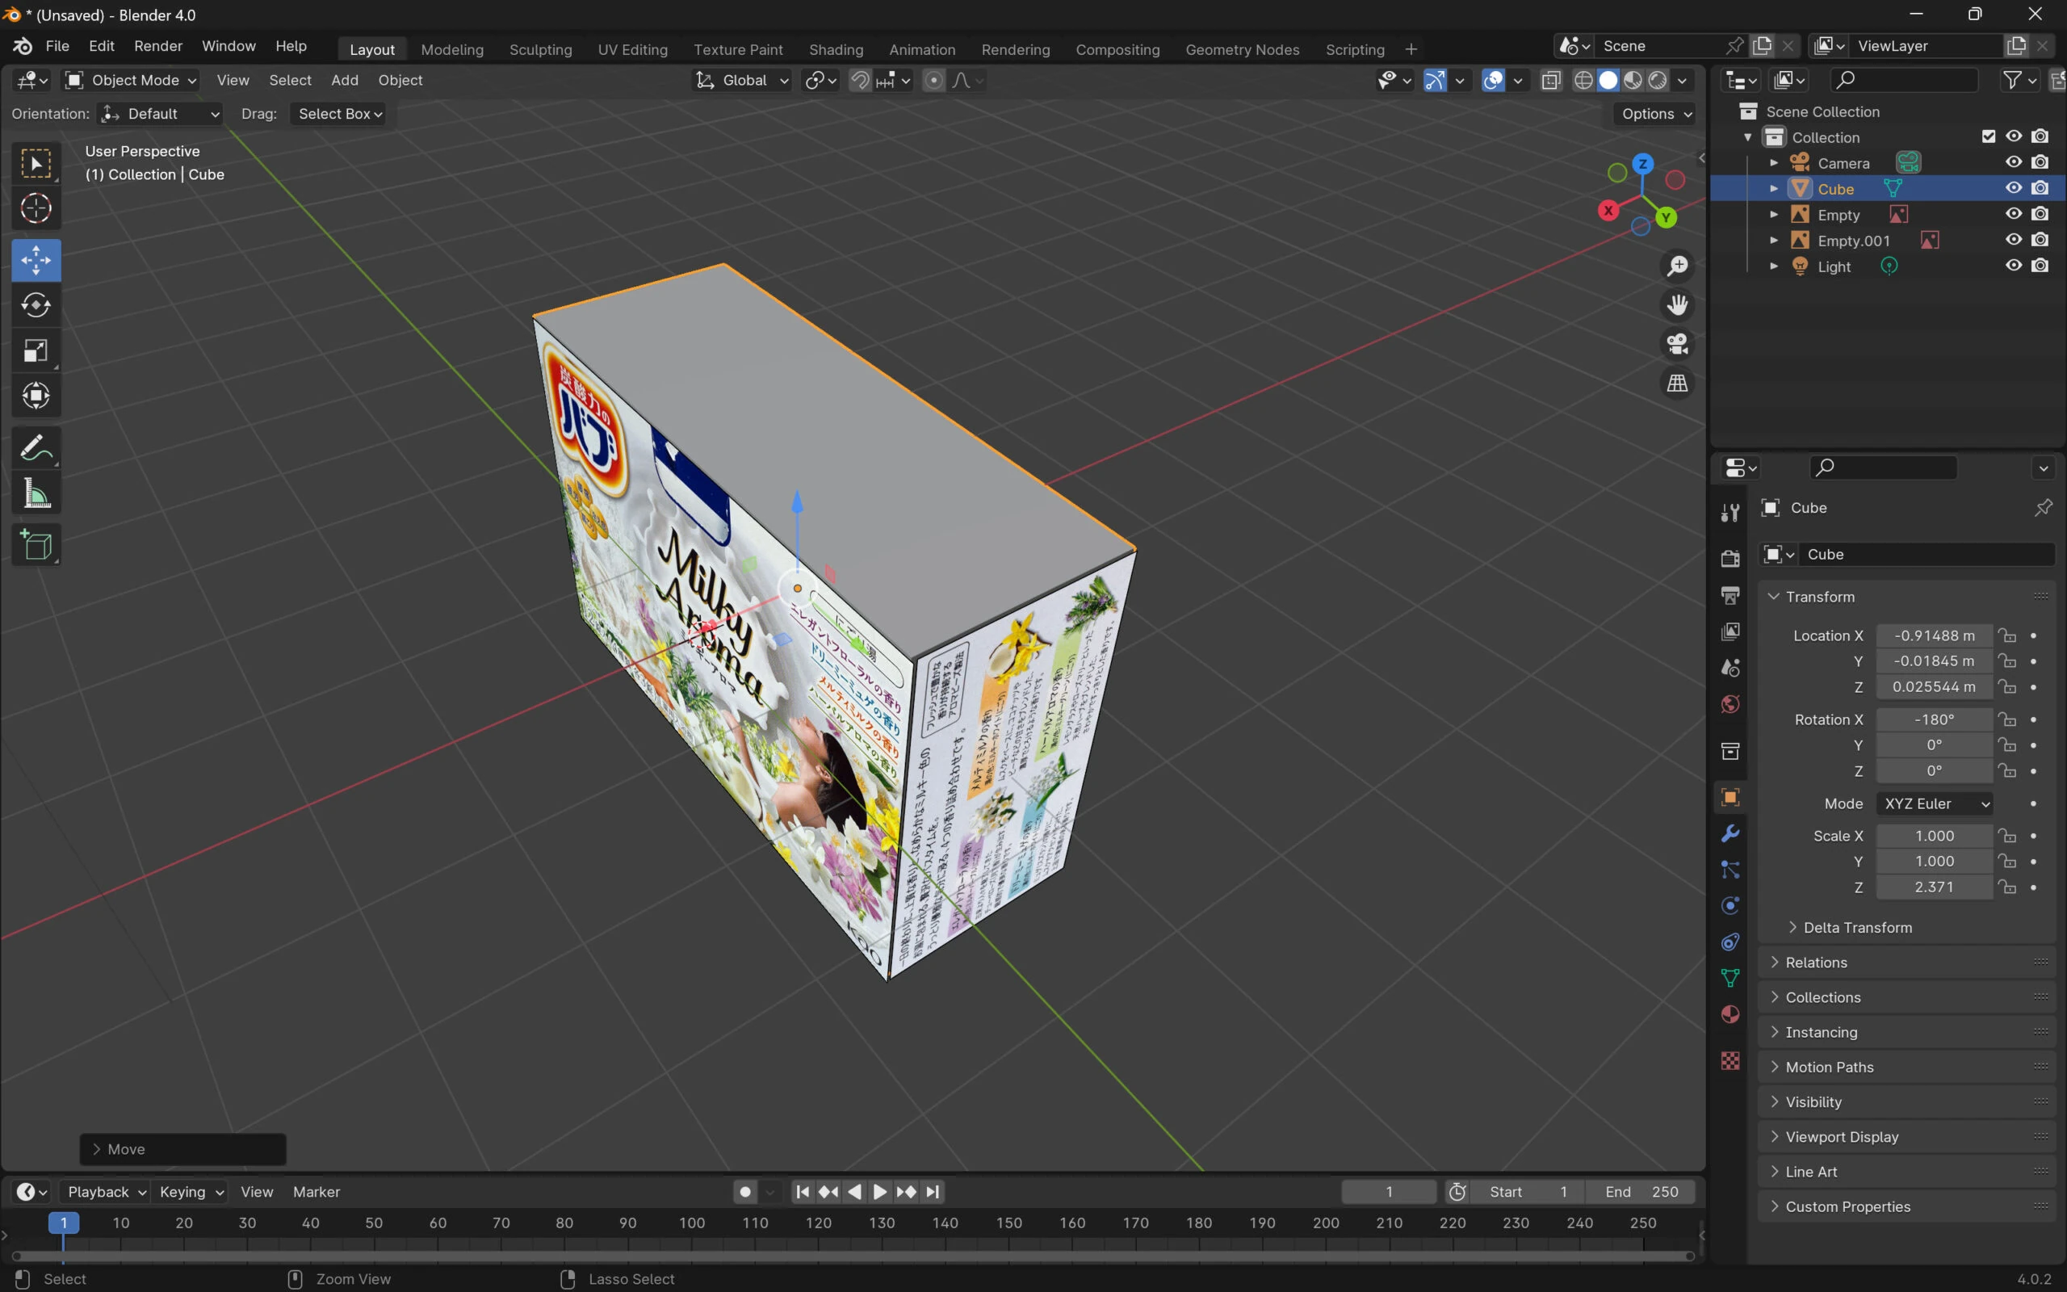The width and height of the screenshot is (2067, 1292).
Task: Select the 3D Cursor tool
Action: [x=36, y=208]
